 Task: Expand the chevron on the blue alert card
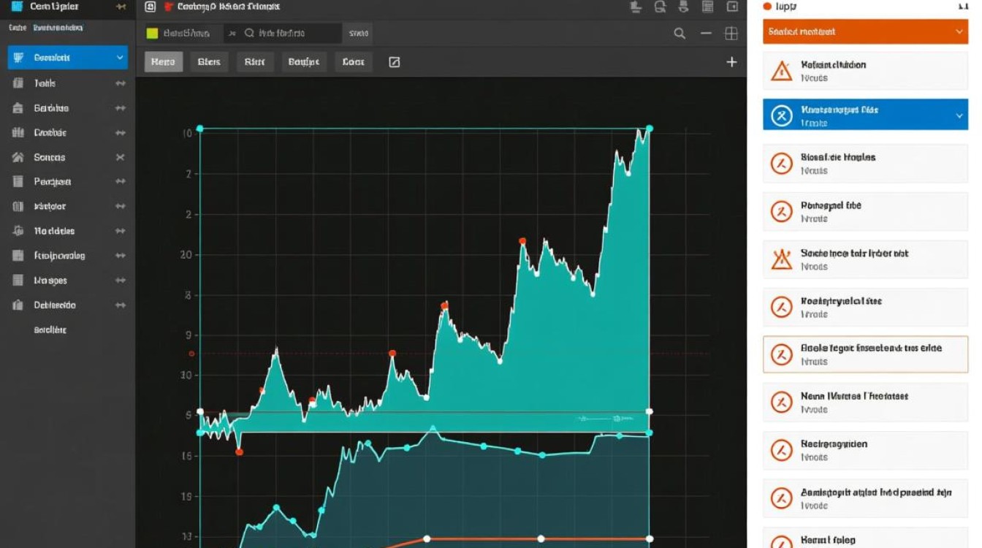[959, 115]
